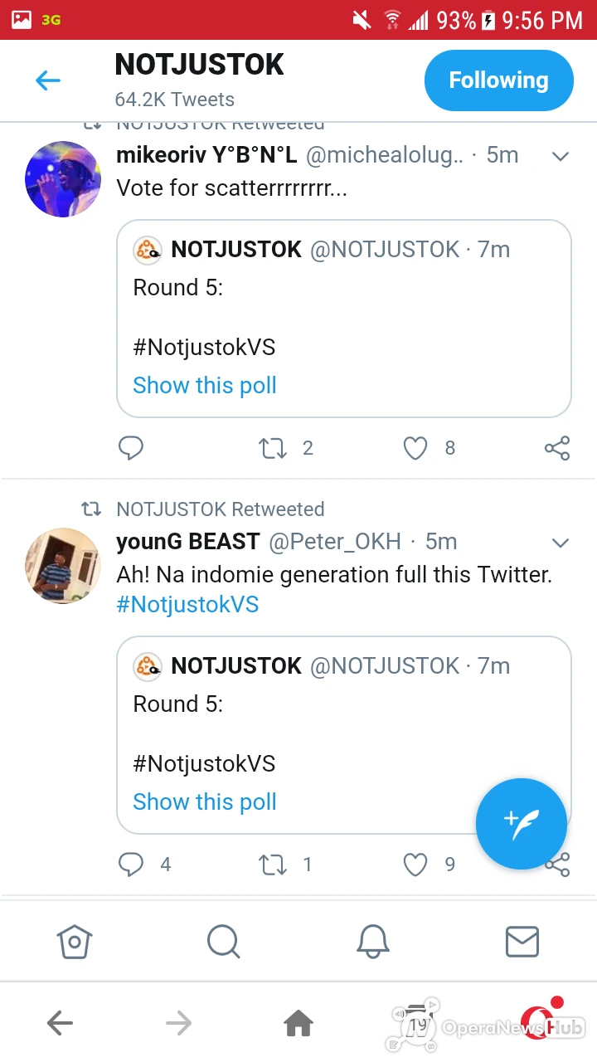Like mikeoriv's tweet with 8 likes
Image resolution: width=597 pixels, height=1062 pixels.
point(415,448)
